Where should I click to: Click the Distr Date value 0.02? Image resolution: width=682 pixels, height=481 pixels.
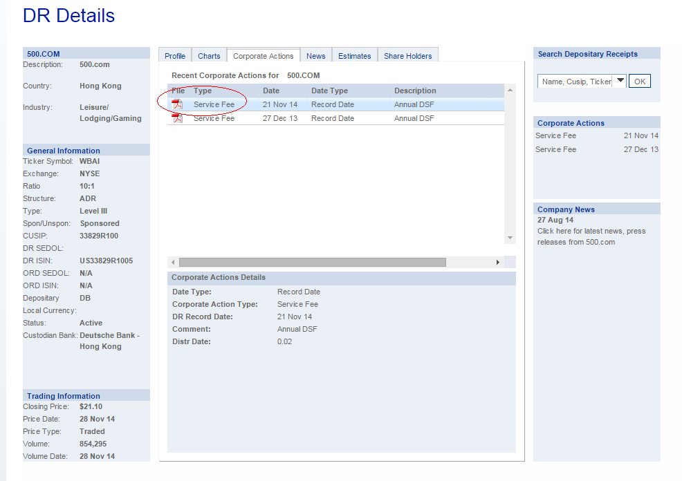click(284, 341)
